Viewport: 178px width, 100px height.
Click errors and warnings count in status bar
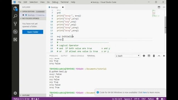[x=35, y=99]
